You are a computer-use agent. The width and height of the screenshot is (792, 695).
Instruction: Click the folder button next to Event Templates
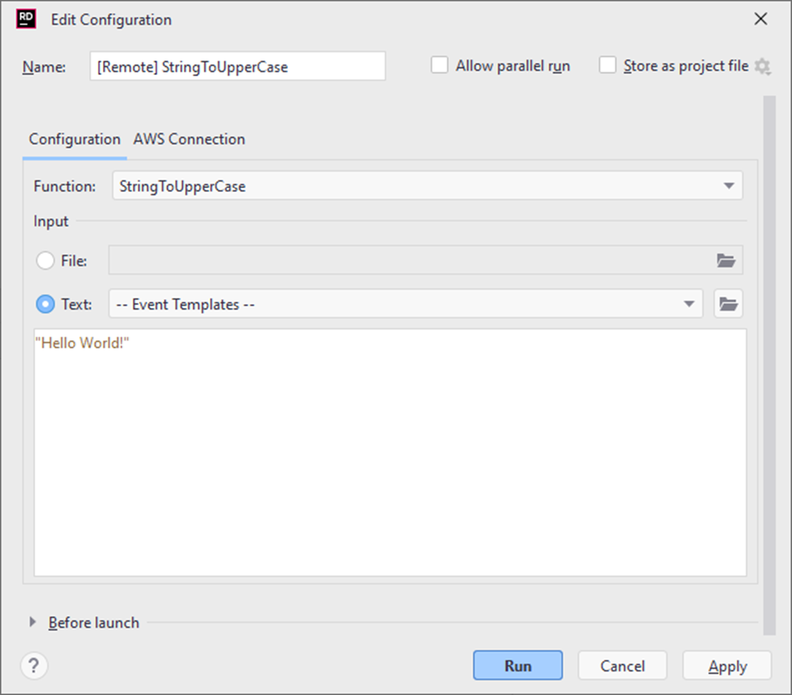[x=728, y=304]
